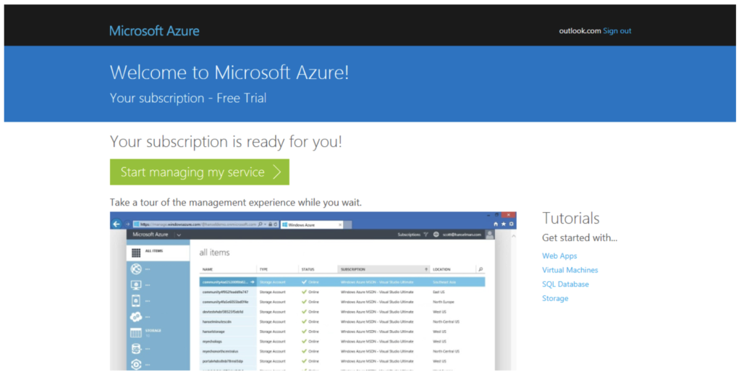
Task: Click the arrow icon on highlighted row name
Action: 253,282
